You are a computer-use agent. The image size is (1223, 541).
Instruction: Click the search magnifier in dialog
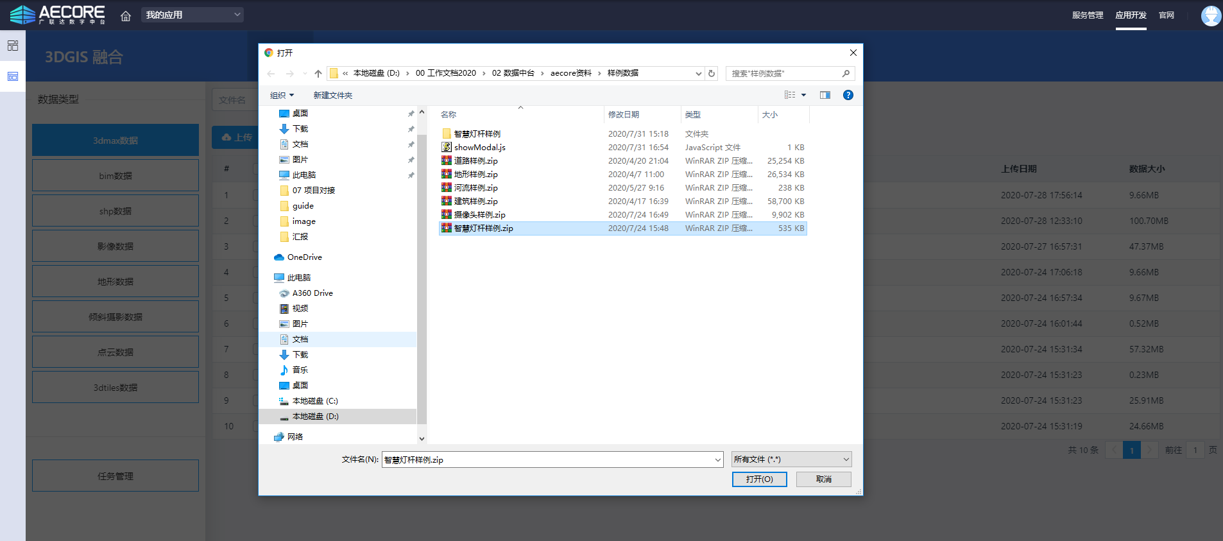pyautogui.click(x=846, y=73)
